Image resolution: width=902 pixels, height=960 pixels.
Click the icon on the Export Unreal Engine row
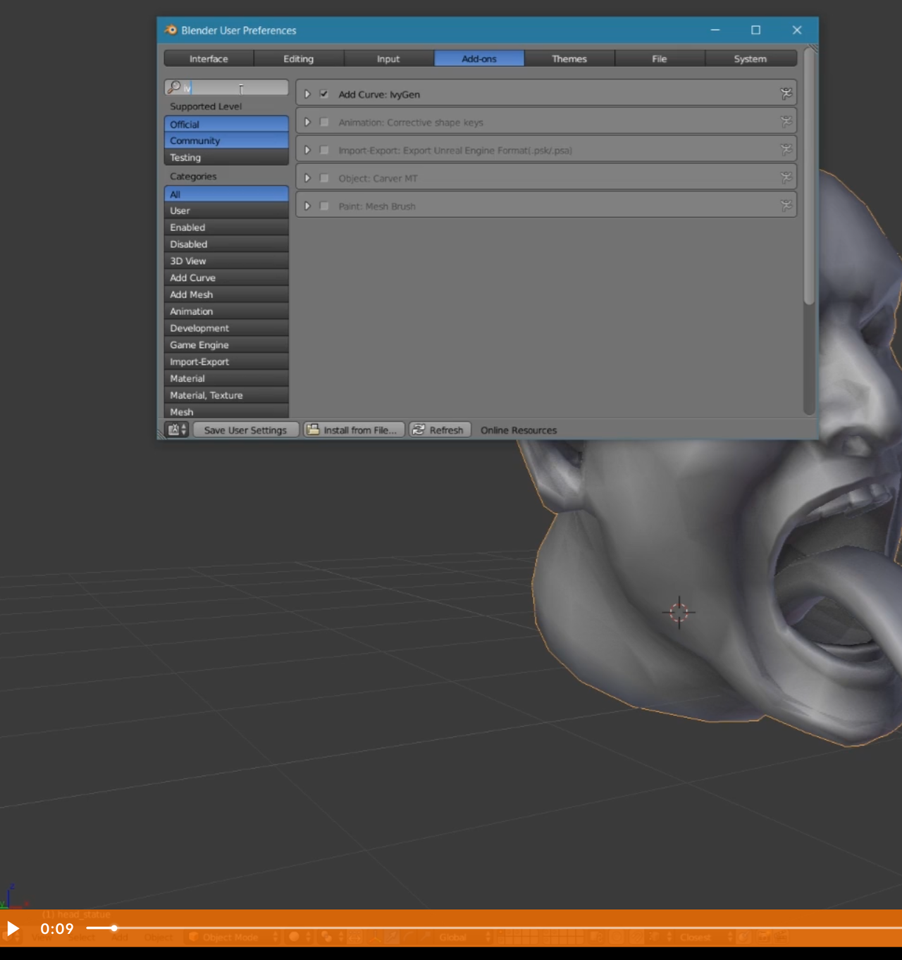click(x=786, y=150)
